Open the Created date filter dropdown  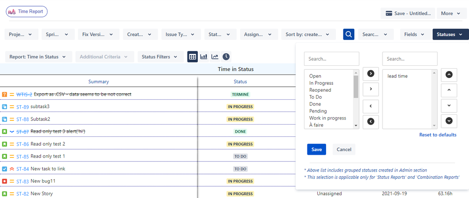(x=141, y=34)
